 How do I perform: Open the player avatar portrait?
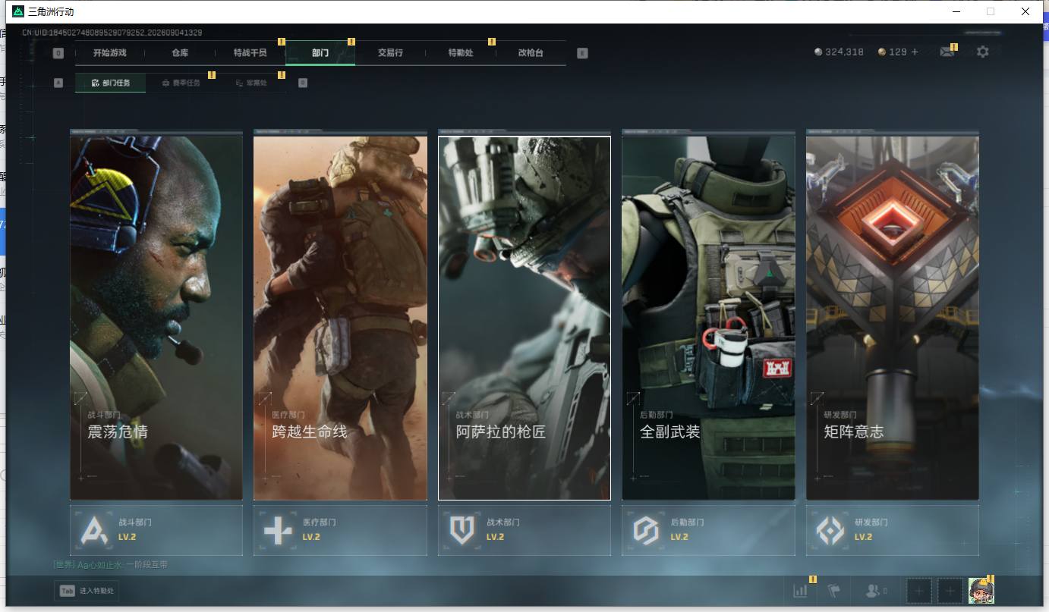click(981, 591)
